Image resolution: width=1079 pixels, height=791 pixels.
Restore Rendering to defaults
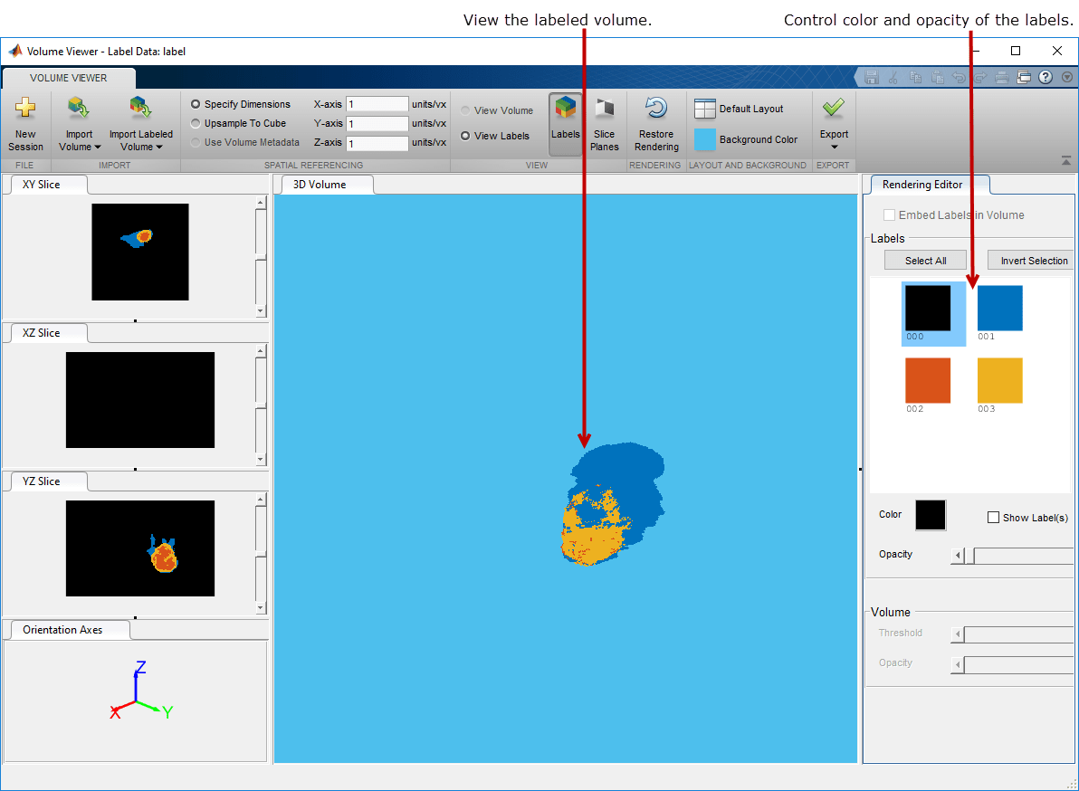point(656,124)
